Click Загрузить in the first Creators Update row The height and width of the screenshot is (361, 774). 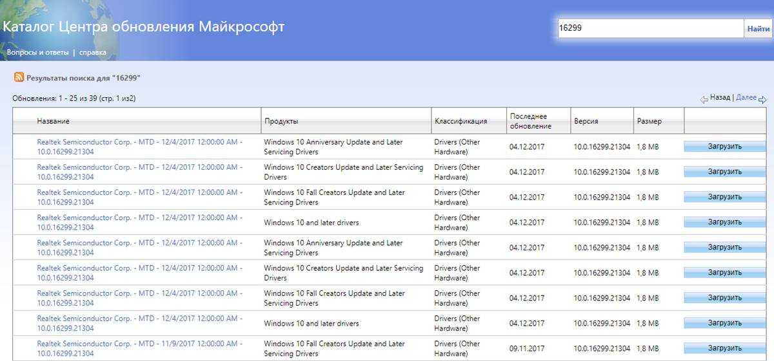coord(724,172)
